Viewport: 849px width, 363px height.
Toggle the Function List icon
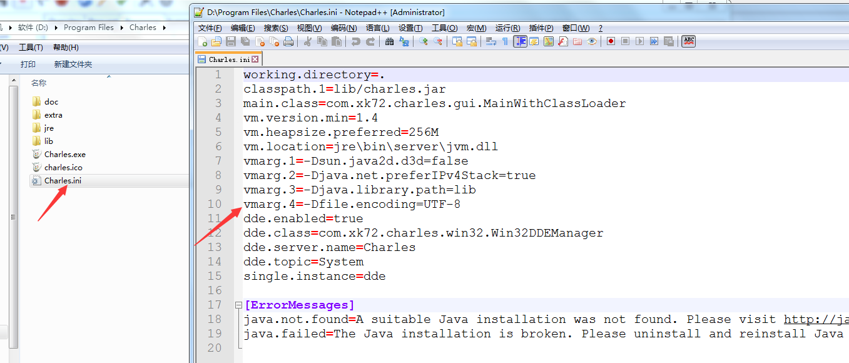(563, 41)
